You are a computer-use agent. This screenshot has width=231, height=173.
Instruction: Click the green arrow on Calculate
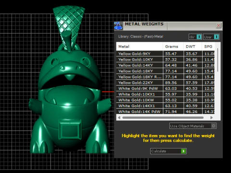(x=183, y=151)
